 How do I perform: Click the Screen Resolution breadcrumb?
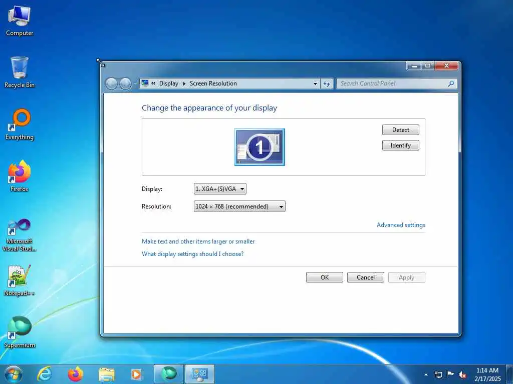point(213,83)
